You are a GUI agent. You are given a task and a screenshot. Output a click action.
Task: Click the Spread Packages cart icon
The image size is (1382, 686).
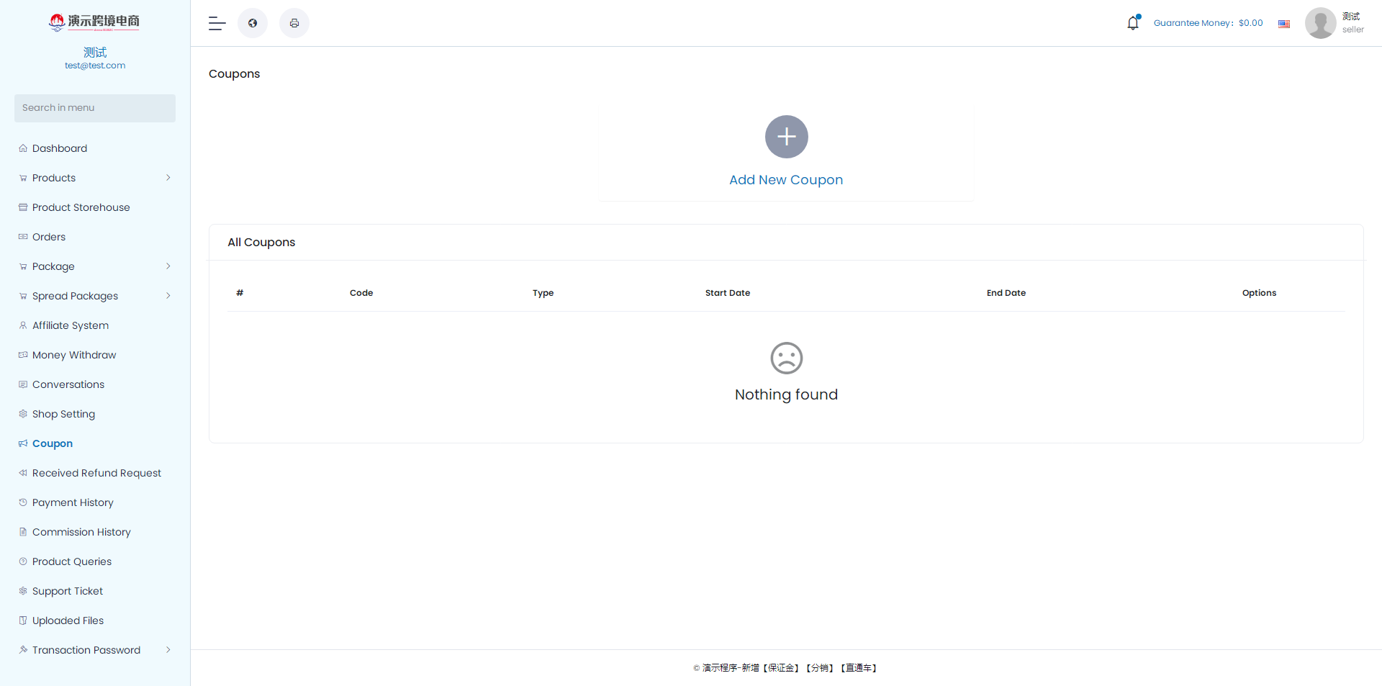23,296
